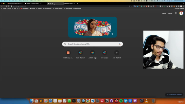Viewport: 185px width, 104px height.
Task: Open Terminal from the dock
Action: (x=74, y=101)
